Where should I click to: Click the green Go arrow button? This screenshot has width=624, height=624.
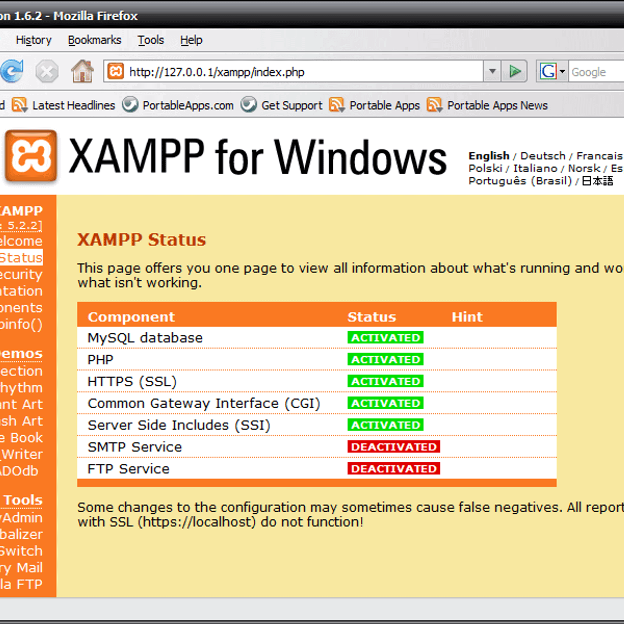click(515, 71)
